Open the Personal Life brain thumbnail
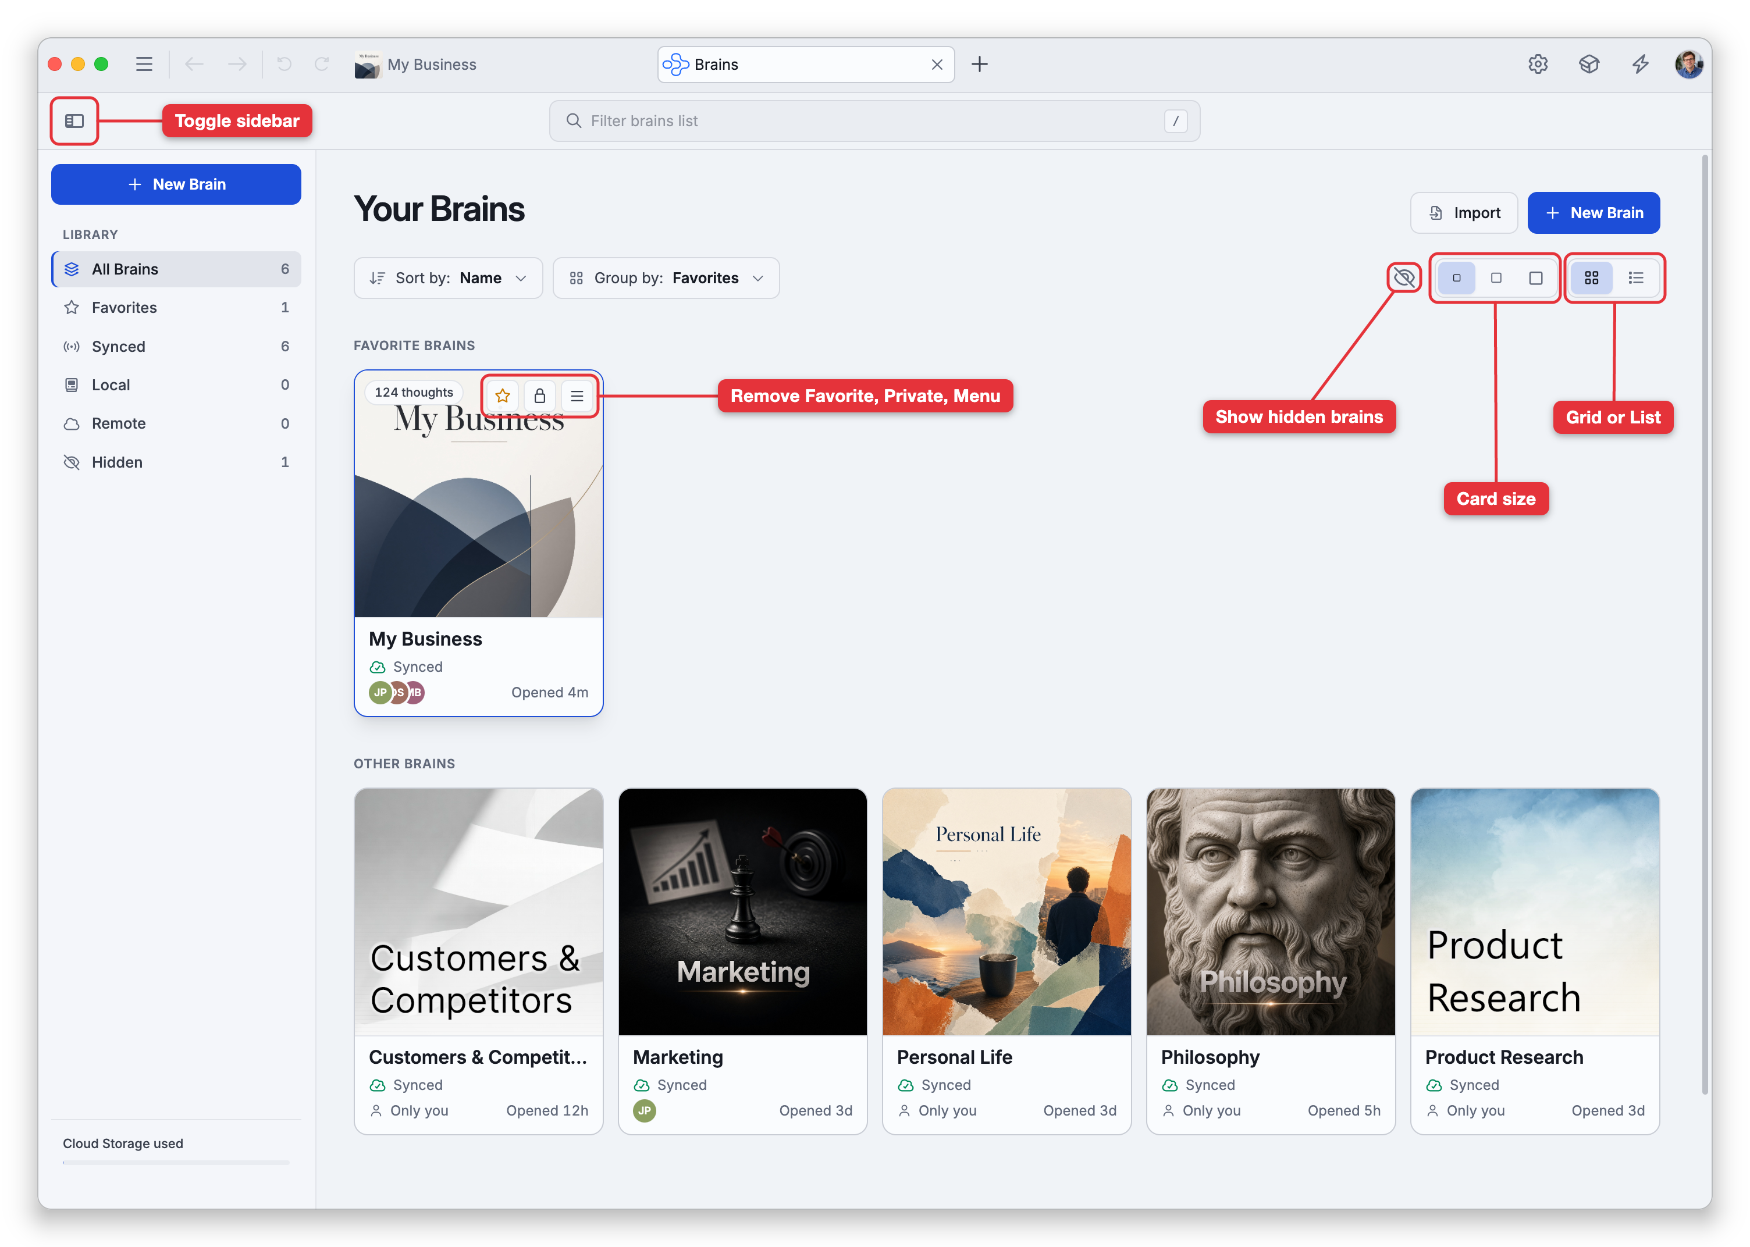 click(1006, 912)
